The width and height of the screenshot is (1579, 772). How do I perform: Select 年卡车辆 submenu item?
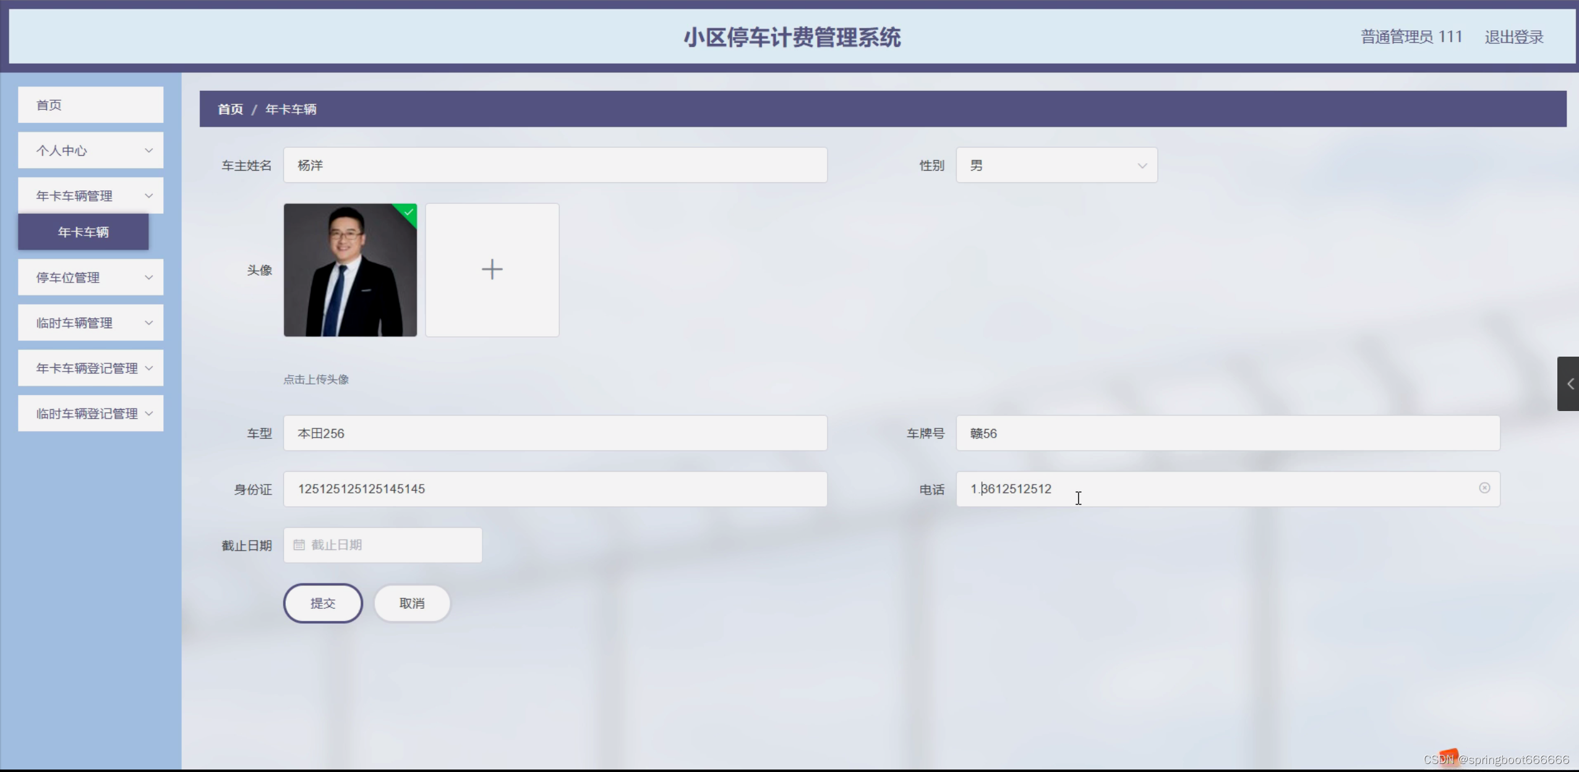click(x=83, y=232)
